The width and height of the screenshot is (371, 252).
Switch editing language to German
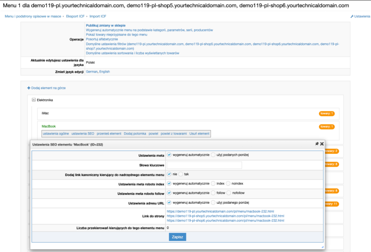pos(91,72)
